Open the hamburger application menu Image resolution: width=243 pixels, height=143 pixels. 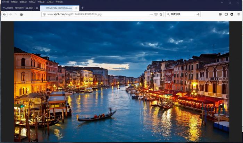(238, 14)
